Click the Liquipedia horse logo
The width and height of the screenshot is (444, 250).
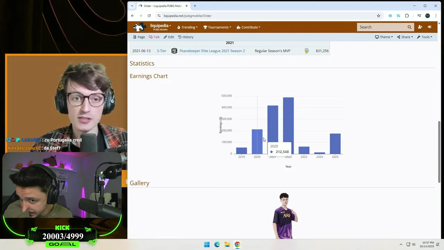click(140, 27)
